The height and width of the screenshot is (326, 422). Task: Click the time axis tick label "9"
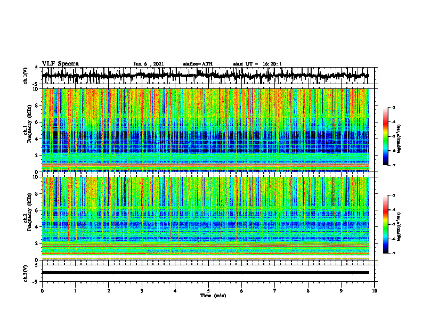(x=341, y=291)
